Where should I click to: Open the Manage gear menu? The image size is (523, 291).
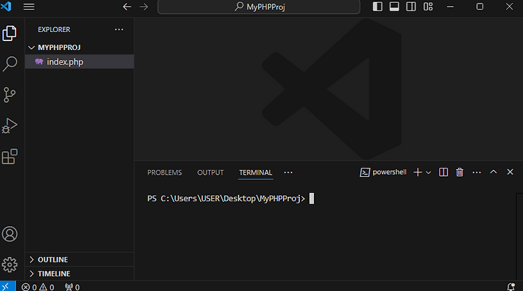(x=10, y=265)
